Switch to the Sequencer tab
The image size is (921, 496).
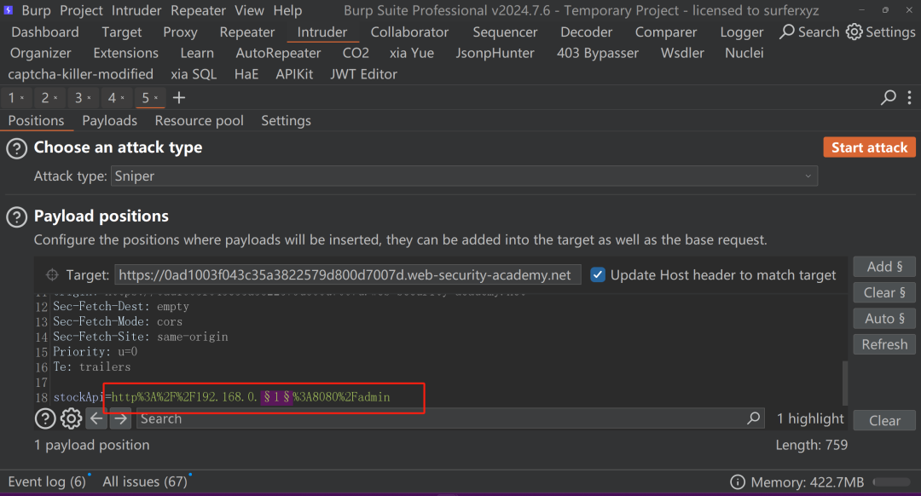pyautogui.click(x=505, y=32)
